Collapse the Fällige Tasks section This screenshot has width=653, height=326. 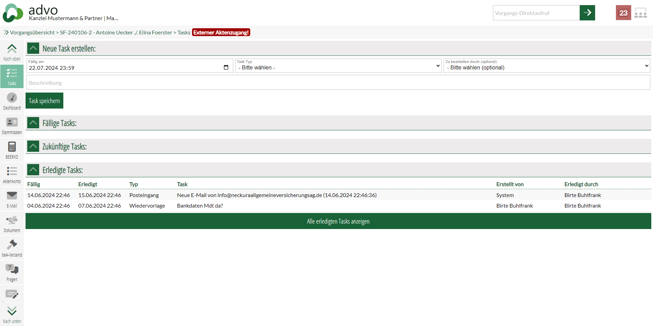pos(33,123)
